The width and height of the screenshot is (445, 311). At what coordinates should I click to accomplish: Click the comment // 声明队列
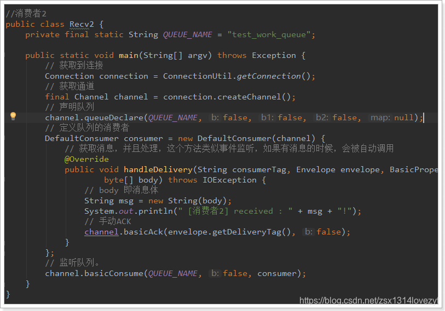coord(70,107)
